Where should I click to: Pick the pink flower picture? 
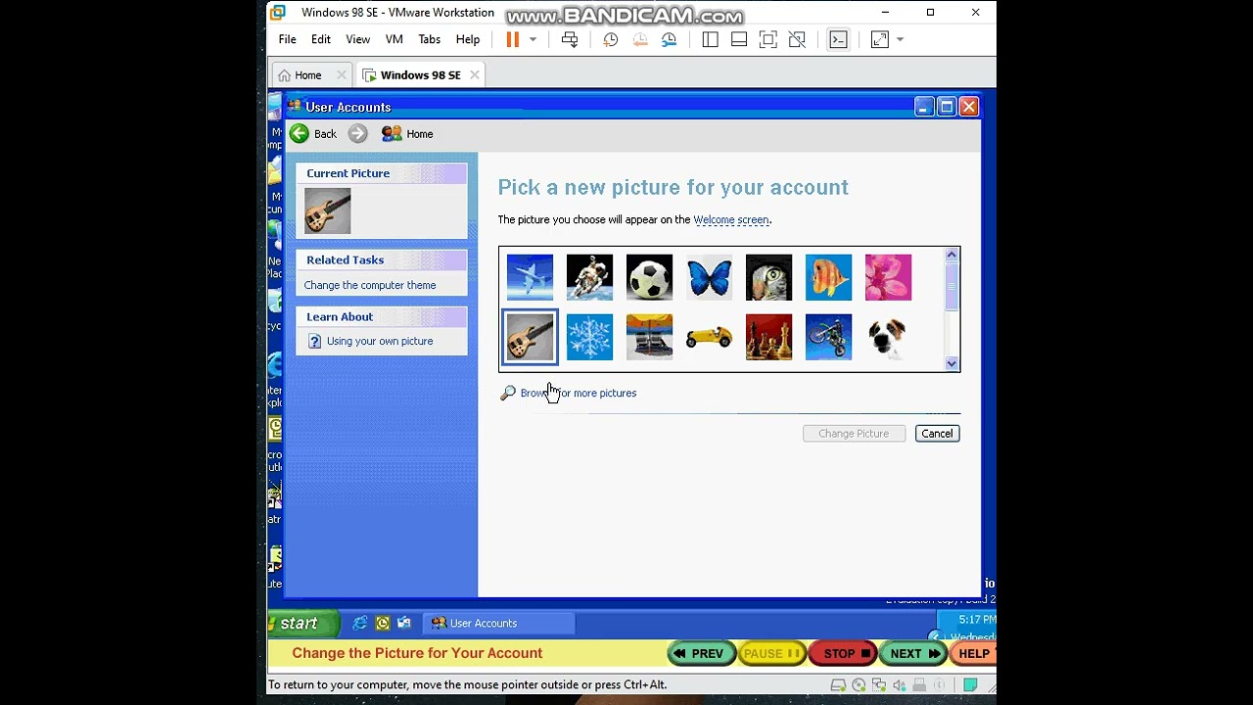(x=888, y=277)
